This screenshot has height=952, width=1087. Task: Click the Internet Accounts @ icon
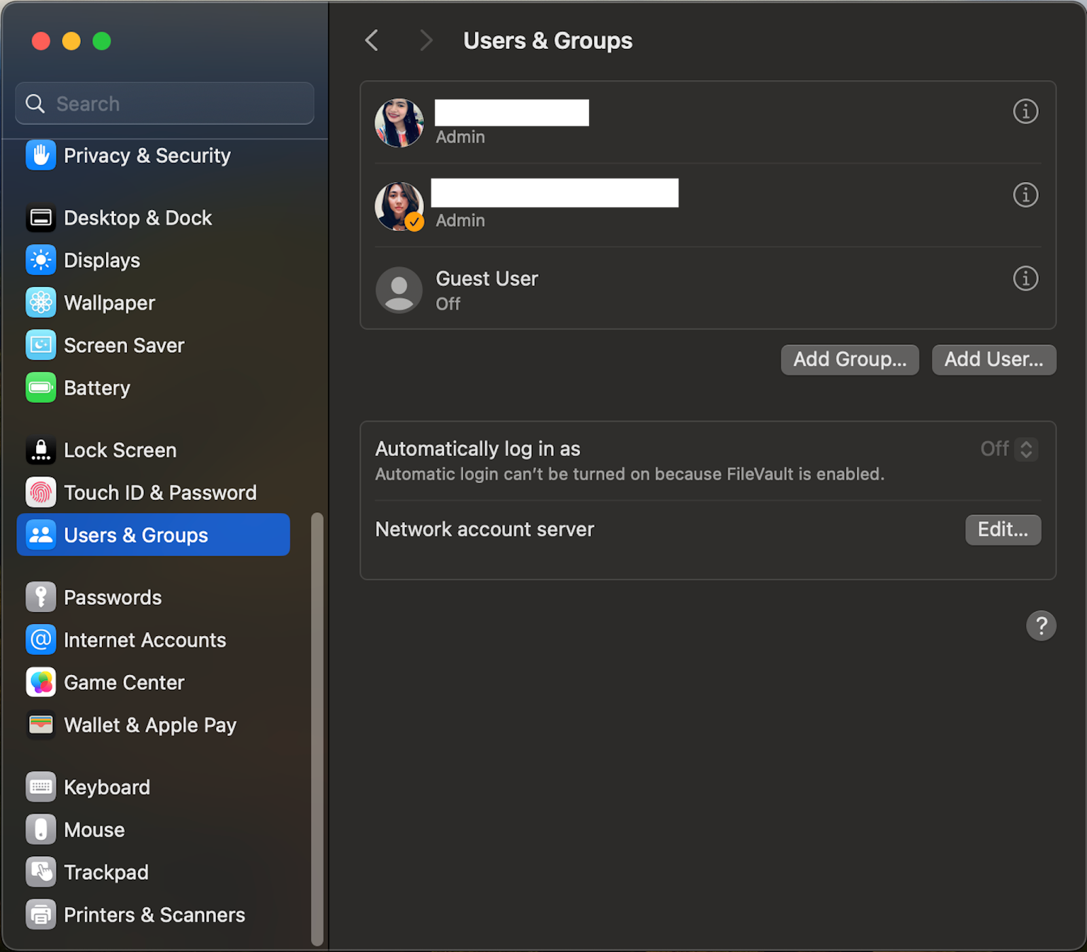(41, 640)
